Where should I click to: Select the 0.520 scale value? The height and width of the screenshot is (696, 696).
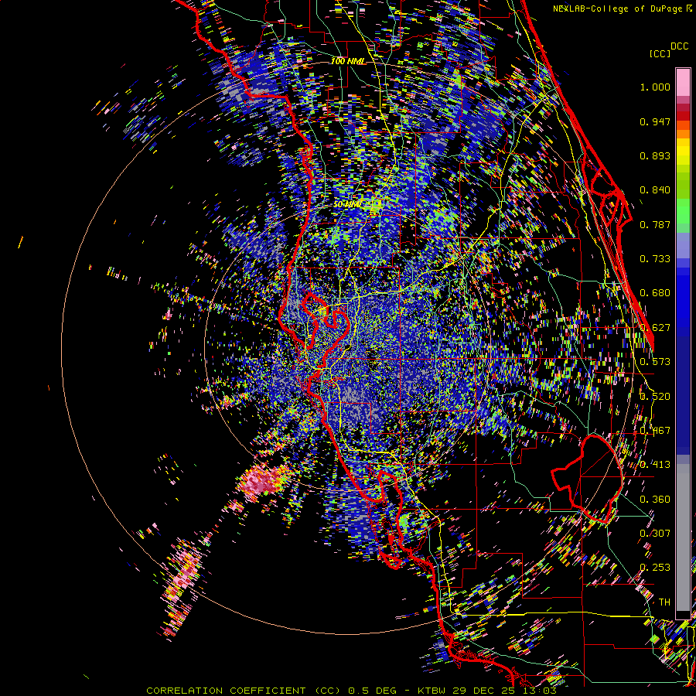point(655,397)
